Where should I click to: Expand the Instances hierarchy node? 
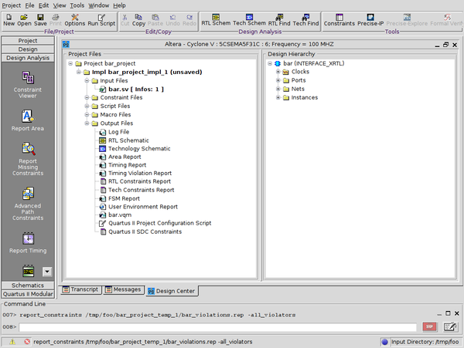coord(278,97)
